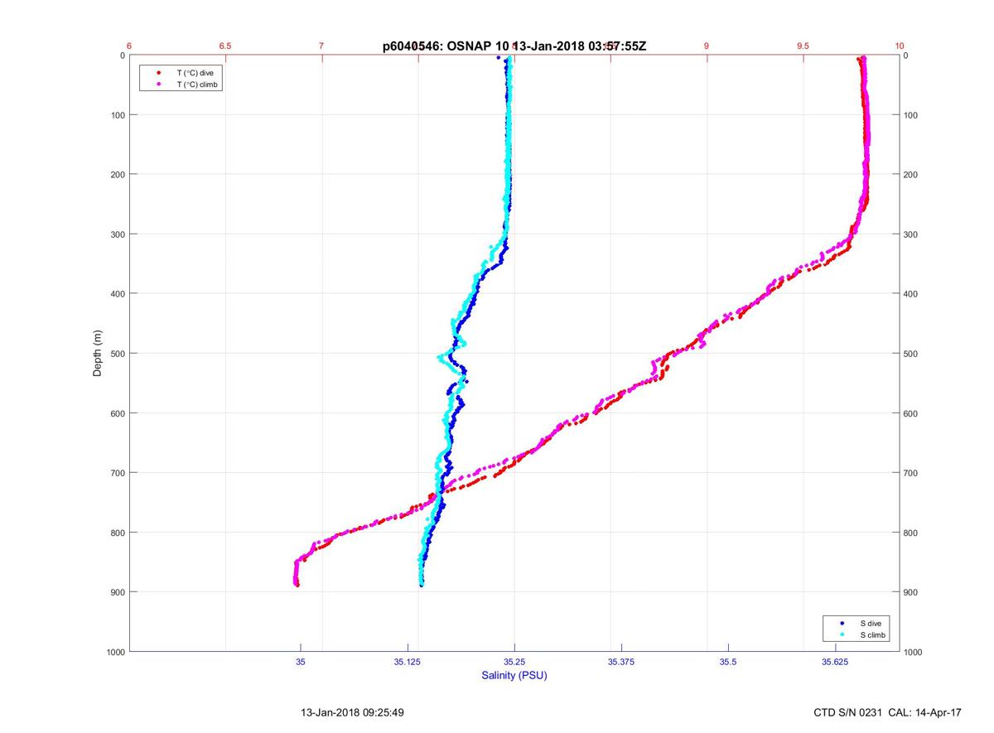This screenshot has height=733, width=994.
Task: Select the 'T (°C) climb' legend label
Action: (x=197, y=84)
